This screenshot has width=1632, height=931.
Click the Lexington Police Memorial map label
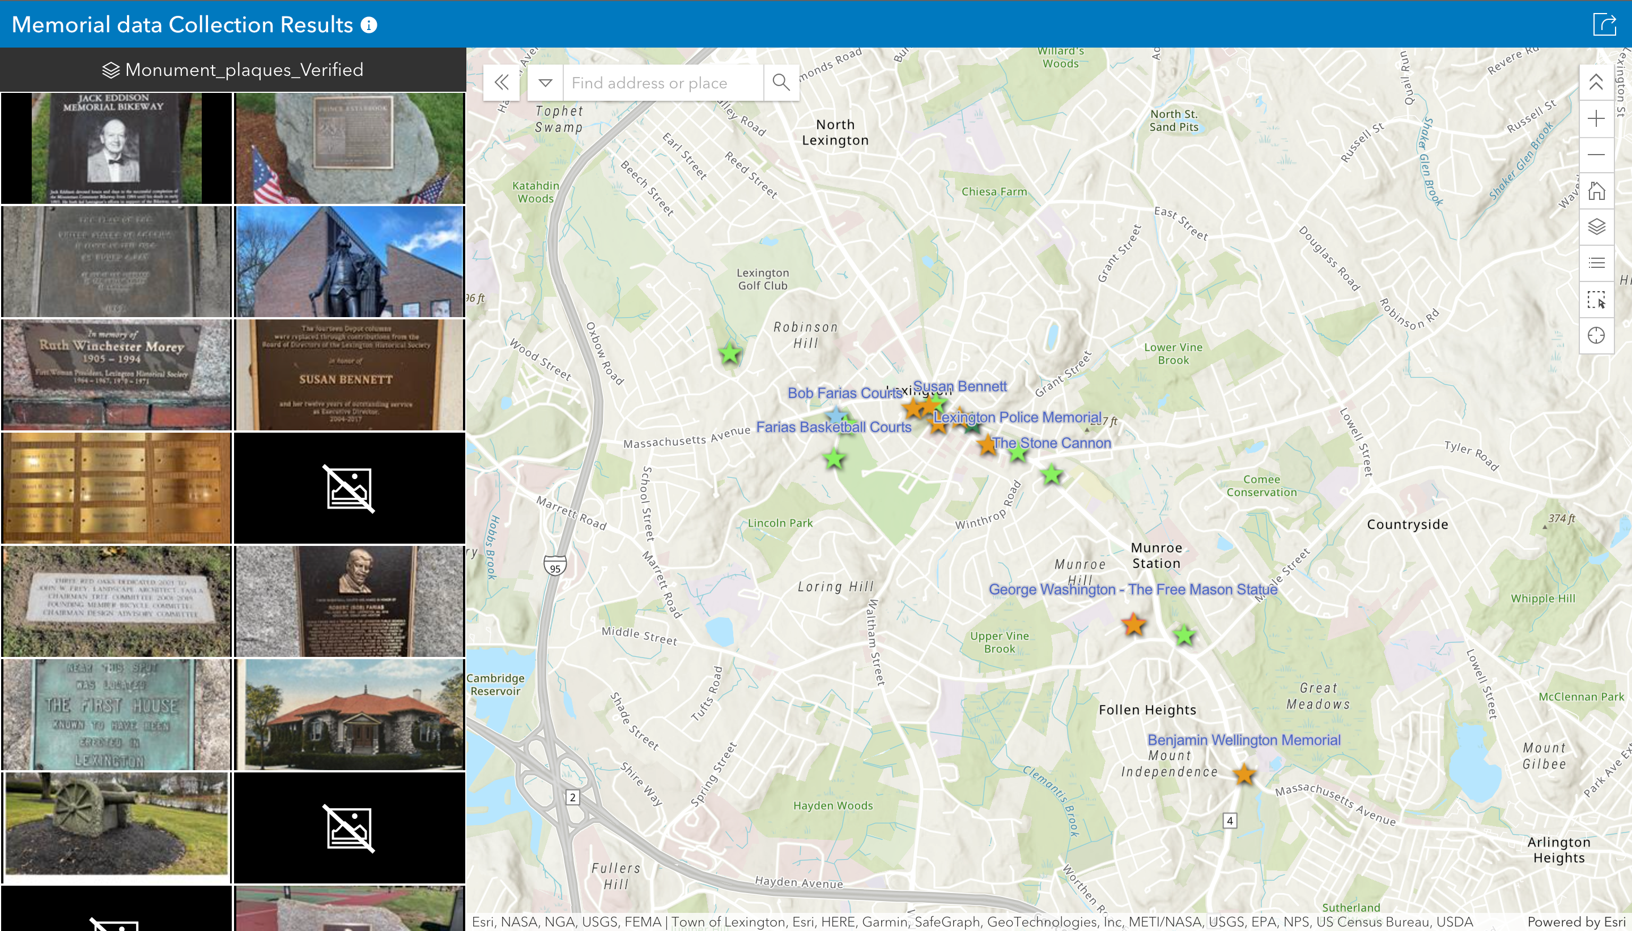tap(1018, 417)
